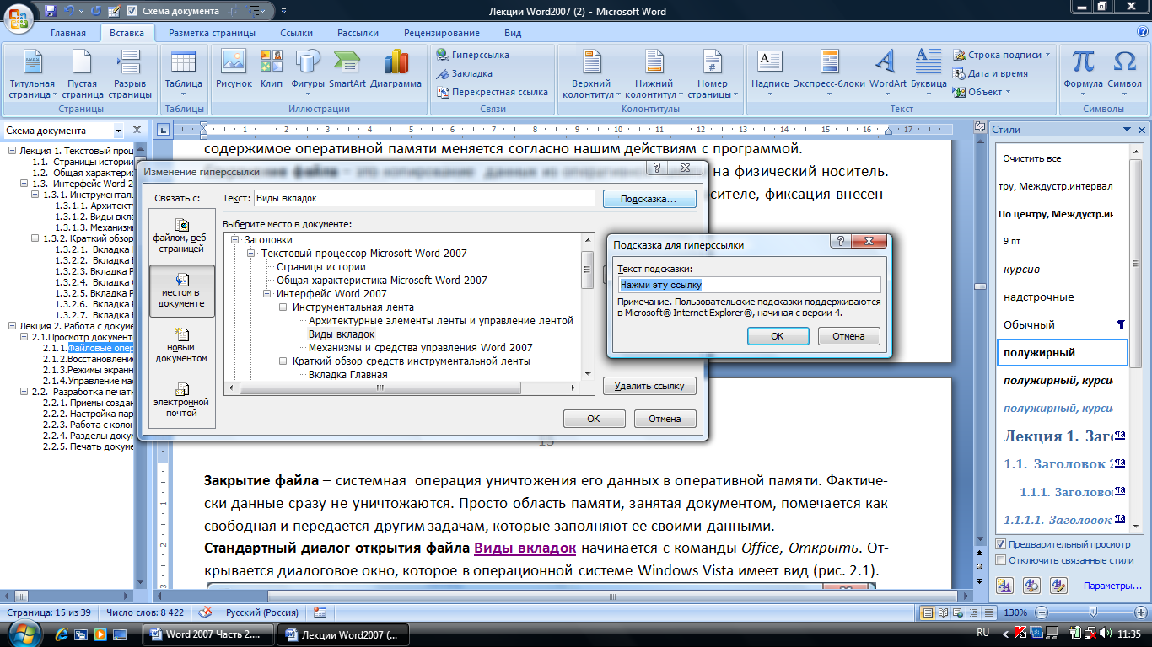Switch to Web Layout view button
The height and width of the screenshot is (647, 1152).
[960, 612]
